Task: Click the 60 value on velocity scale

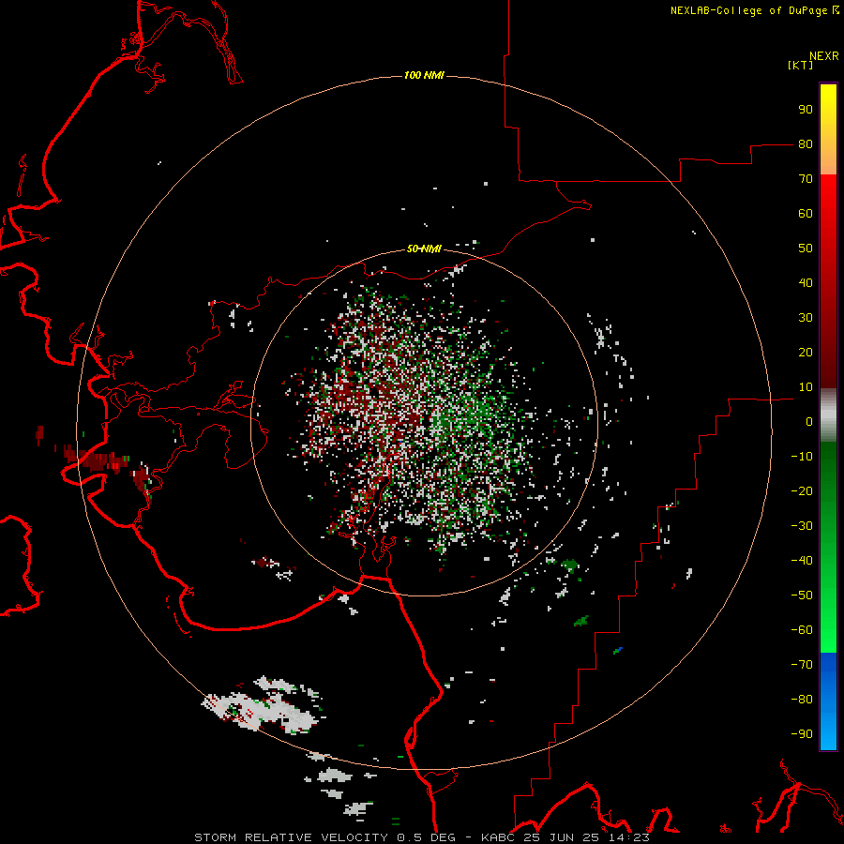Action: tap(806, 213)
